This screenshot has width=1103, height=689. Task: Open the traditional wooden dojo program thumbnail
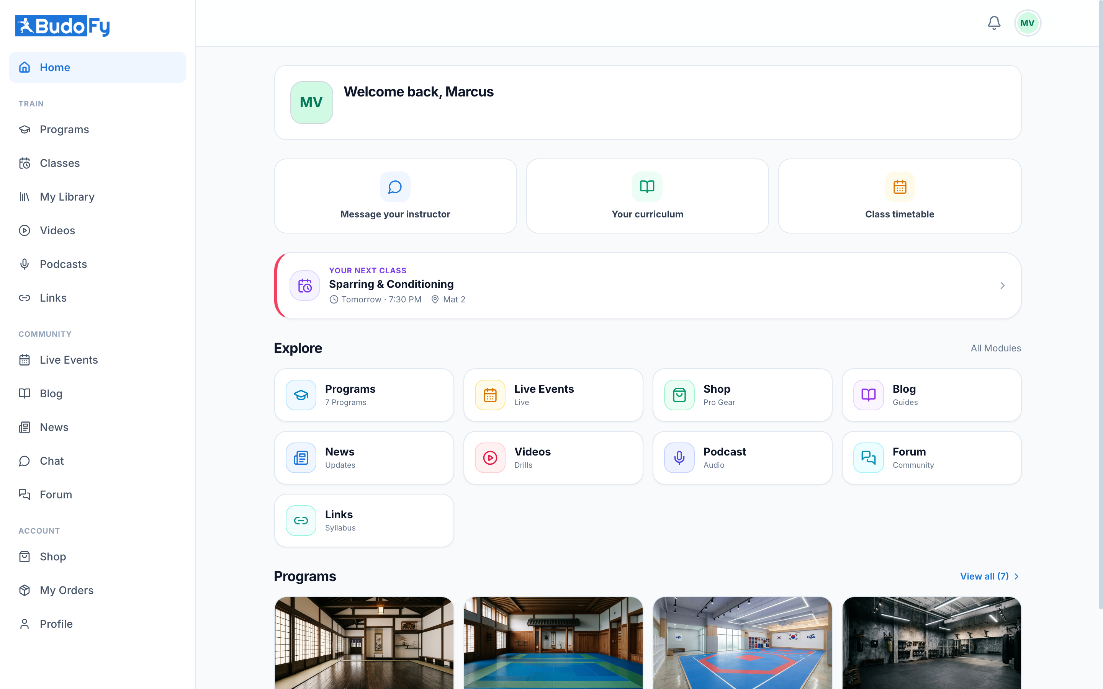coord(364,643)
